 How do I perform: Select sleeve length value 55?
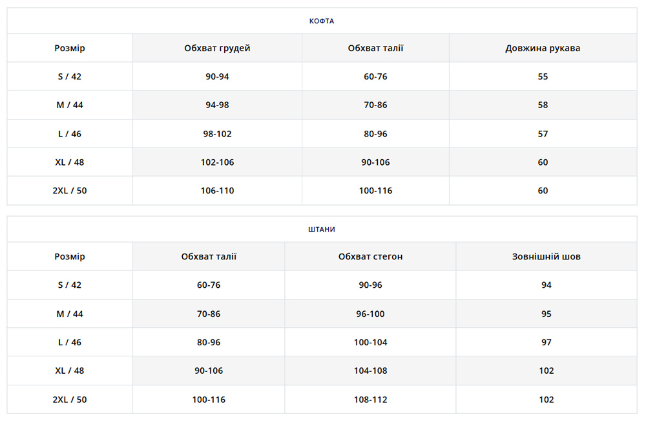[543, 77]
